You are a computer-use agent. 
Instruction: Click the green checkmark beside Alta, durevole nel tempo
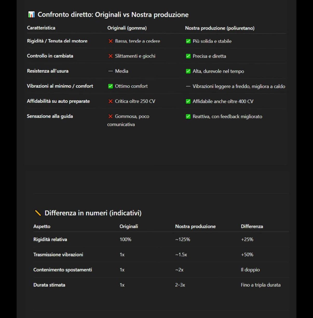(188, 71)
